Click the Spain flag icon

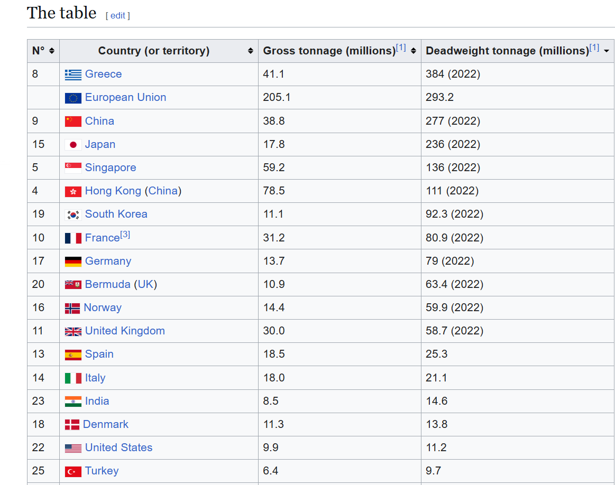coord(73,355)
